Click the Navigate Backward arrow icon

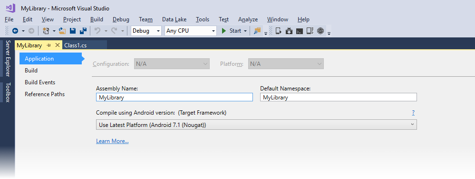(x=15, y=31)
